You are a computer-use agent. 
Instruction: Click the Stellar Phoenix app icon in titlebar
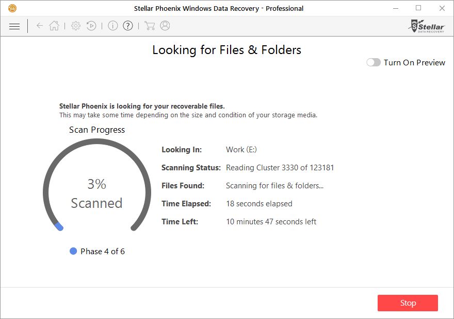click(13, 8)
